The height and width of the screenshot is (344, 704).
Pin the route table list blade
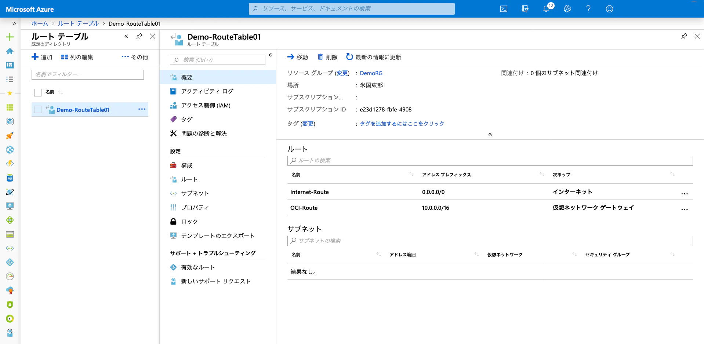[x=139, y=36]
